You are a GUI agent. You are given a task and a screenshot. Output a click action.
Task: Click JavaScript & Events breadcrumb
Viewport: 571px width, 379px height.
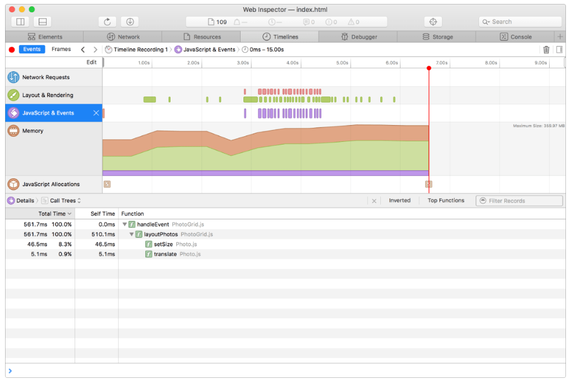pos(205,49)
